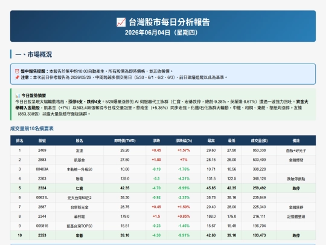Click volume 196,704 cell

tap(259, 226)
